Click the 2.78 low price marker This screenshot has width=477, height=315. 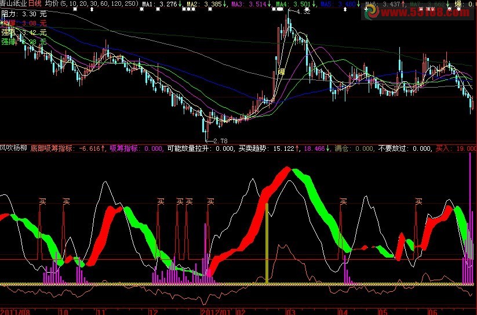[220, 141]
